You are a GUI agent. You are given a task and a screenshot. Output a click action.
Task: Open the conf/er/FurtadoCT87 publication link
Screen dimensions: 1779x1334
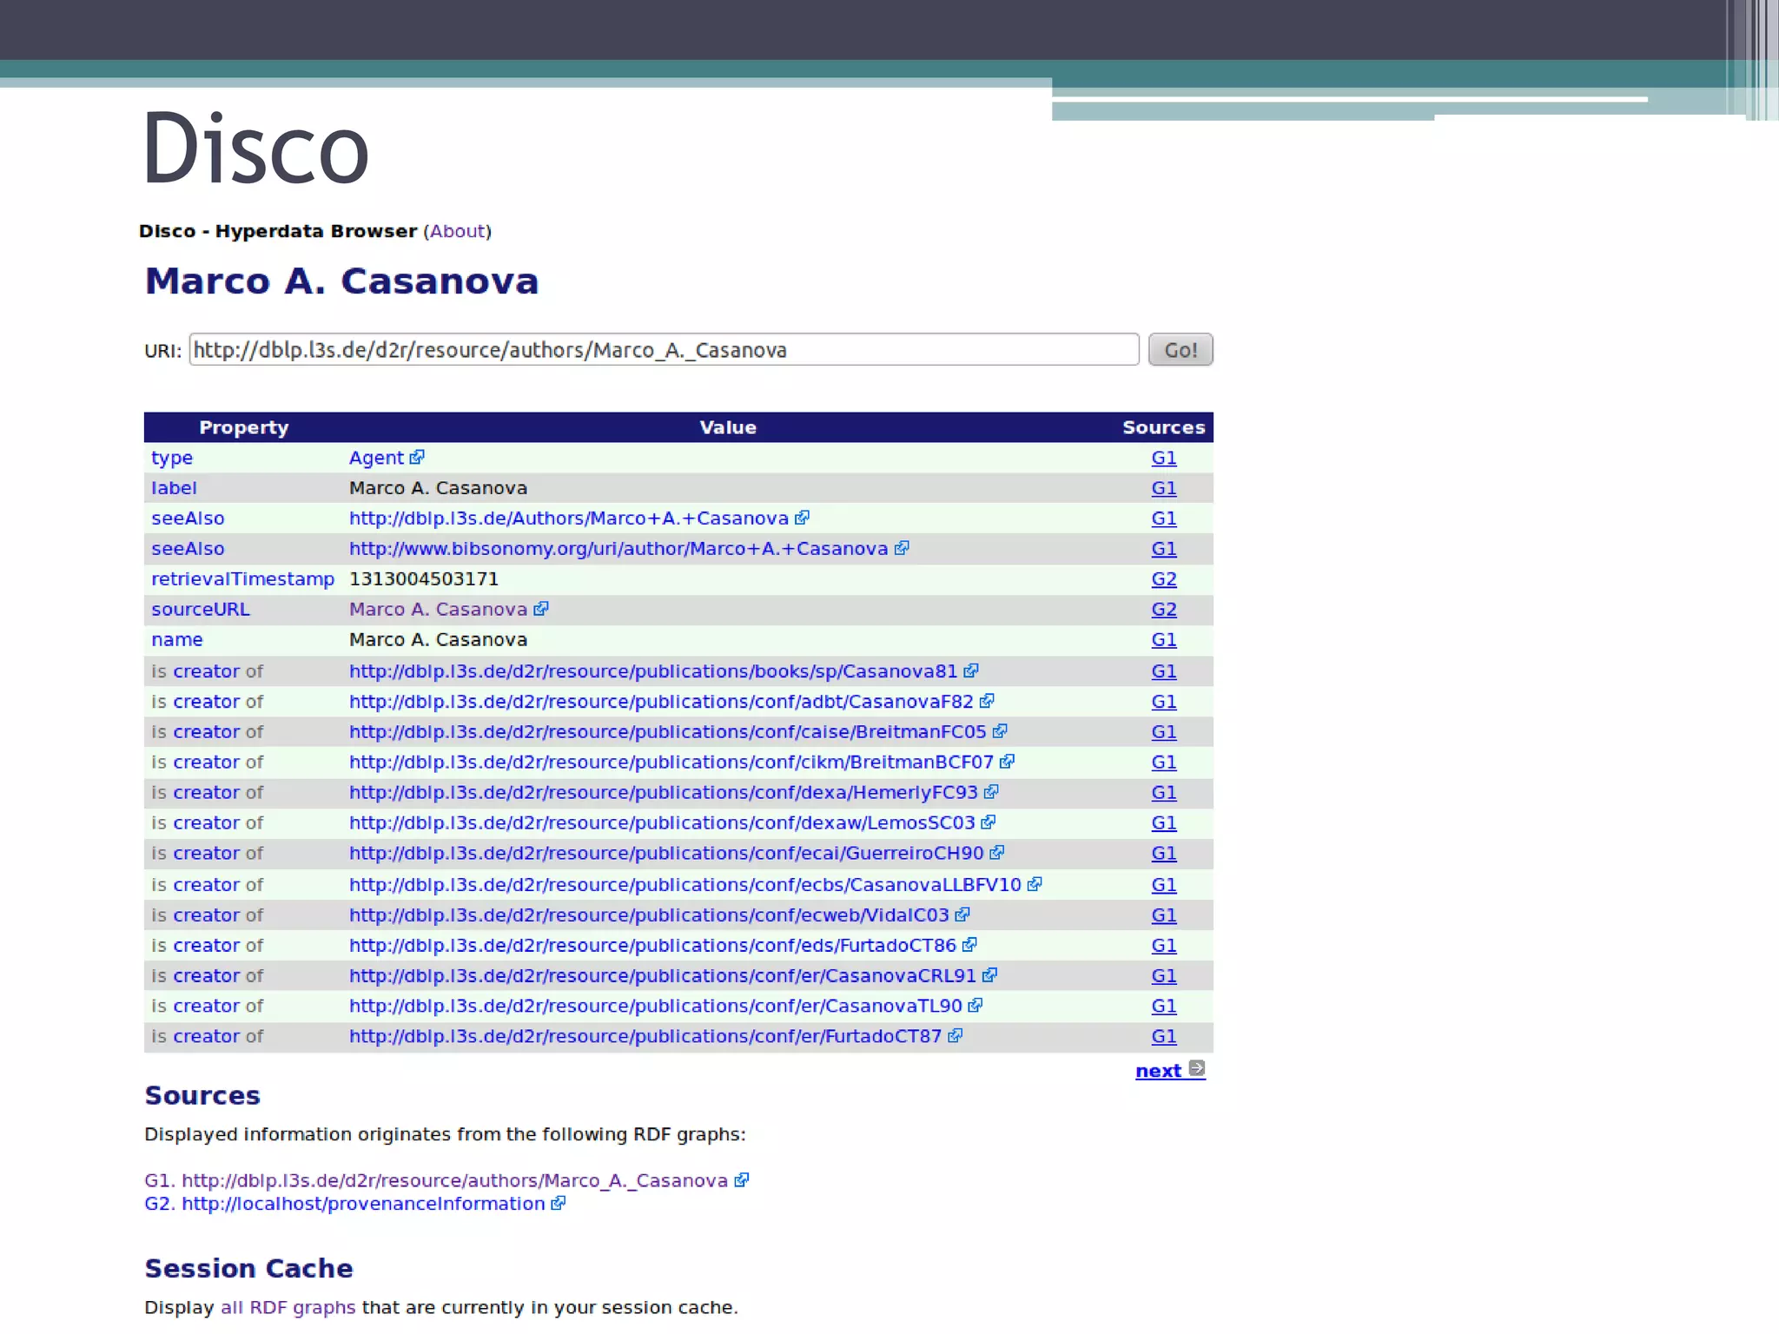click(x=645, y=1036)
